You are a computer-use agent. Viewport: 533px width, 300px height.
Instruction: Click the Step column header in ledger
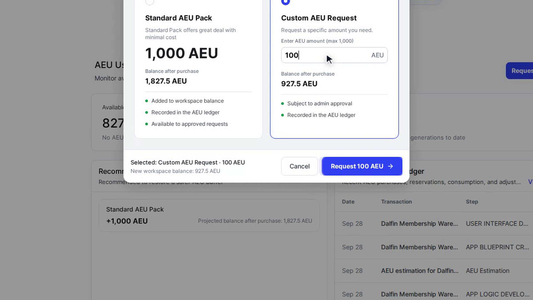click(472, 202)
